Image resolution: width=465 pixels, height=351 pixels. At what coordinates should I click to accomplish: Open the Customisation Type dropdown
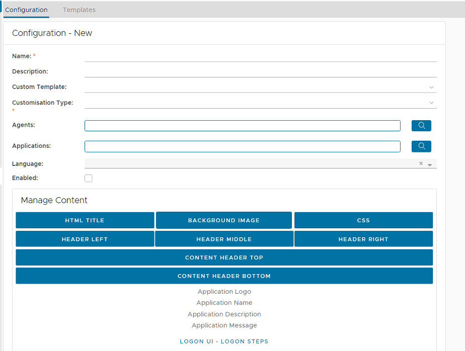click(431, 103)
